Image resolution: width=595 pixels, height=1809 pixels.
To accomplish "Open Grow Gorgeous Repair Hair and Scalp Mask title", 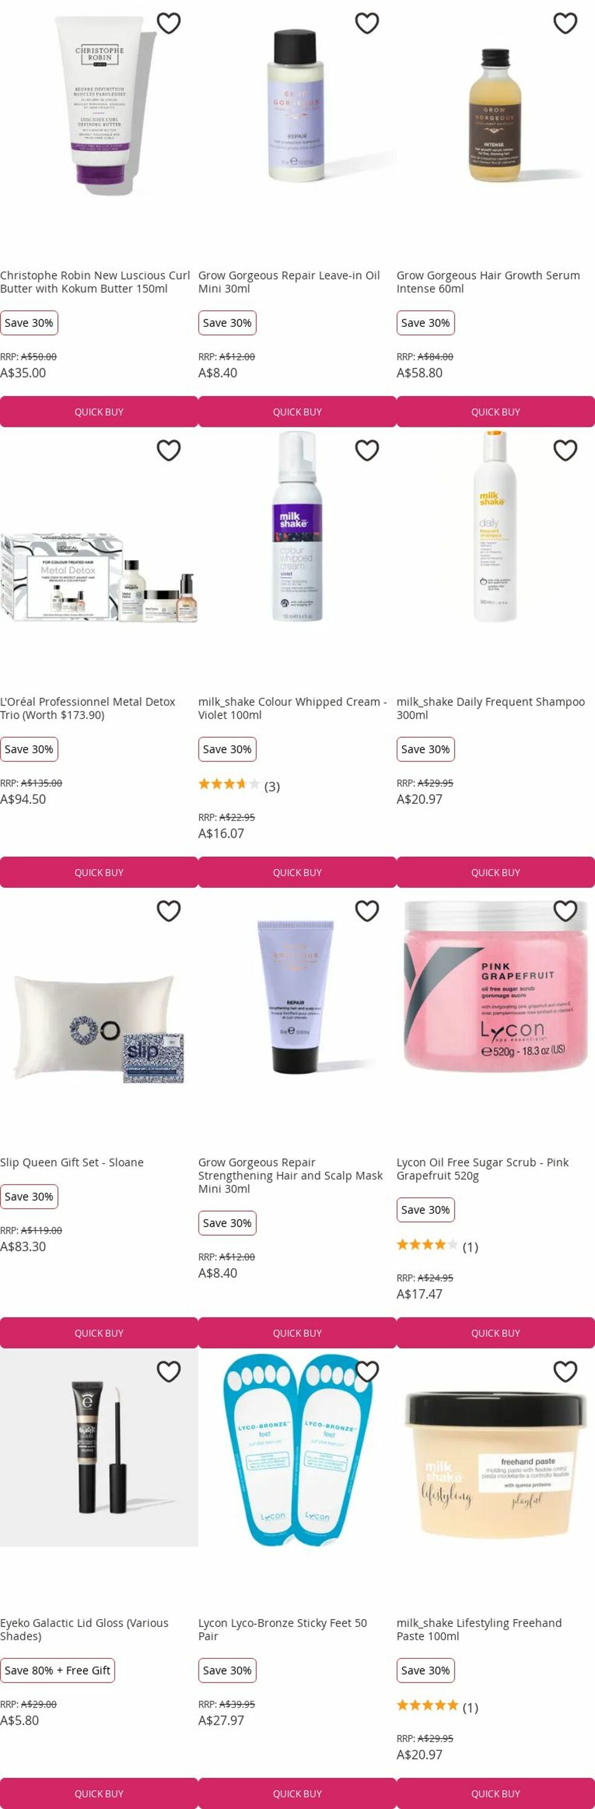I will point(291,1176).
